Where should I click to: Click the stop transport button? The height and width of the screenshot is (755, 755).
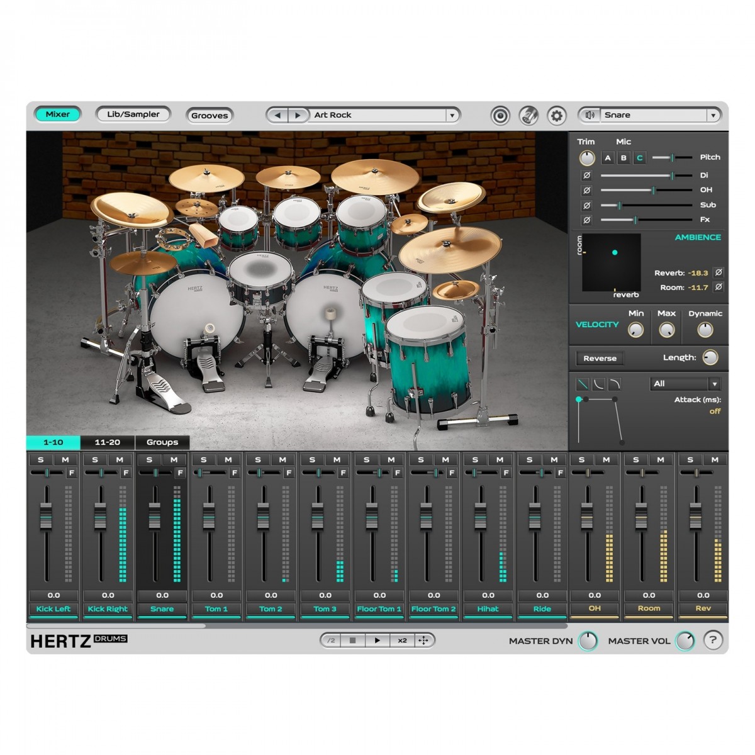(x=353, y=640)
